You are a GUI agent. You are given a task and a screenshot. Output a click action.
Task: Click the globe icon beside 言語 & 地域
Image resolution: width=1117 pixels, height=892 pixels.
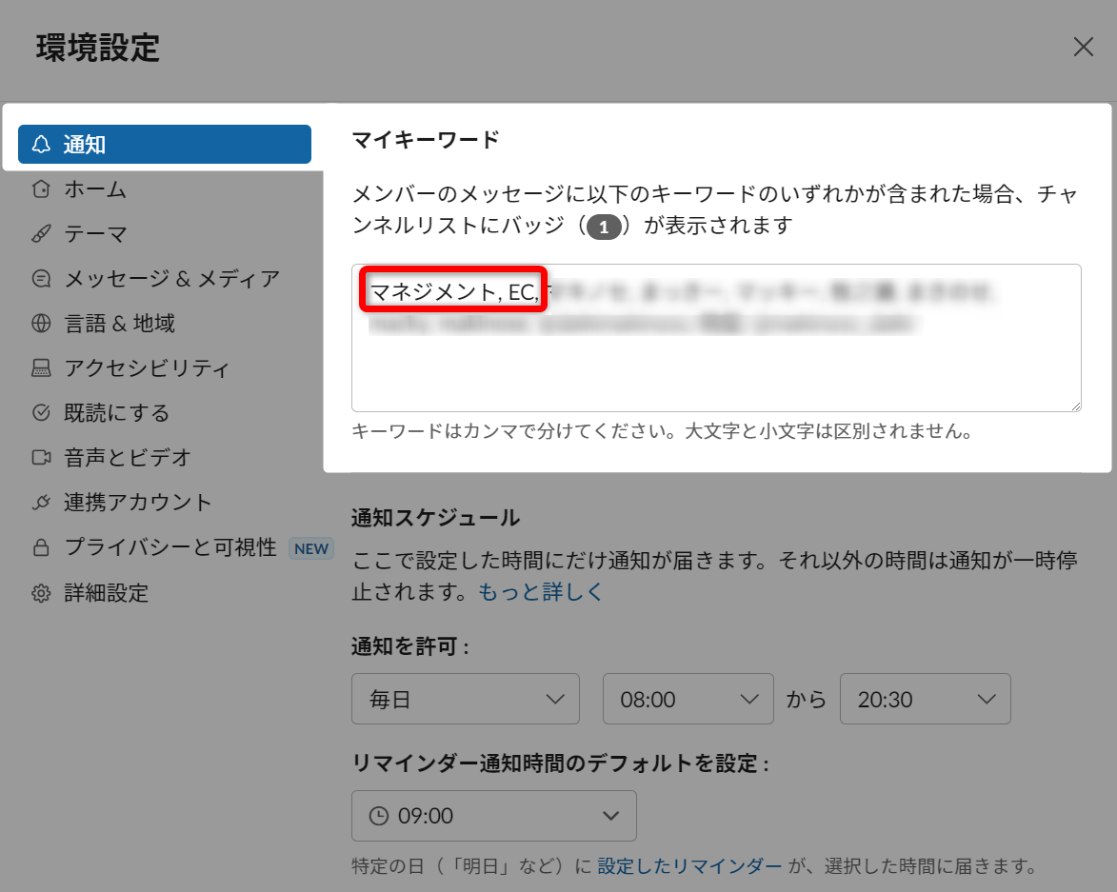tap(41, 324)
